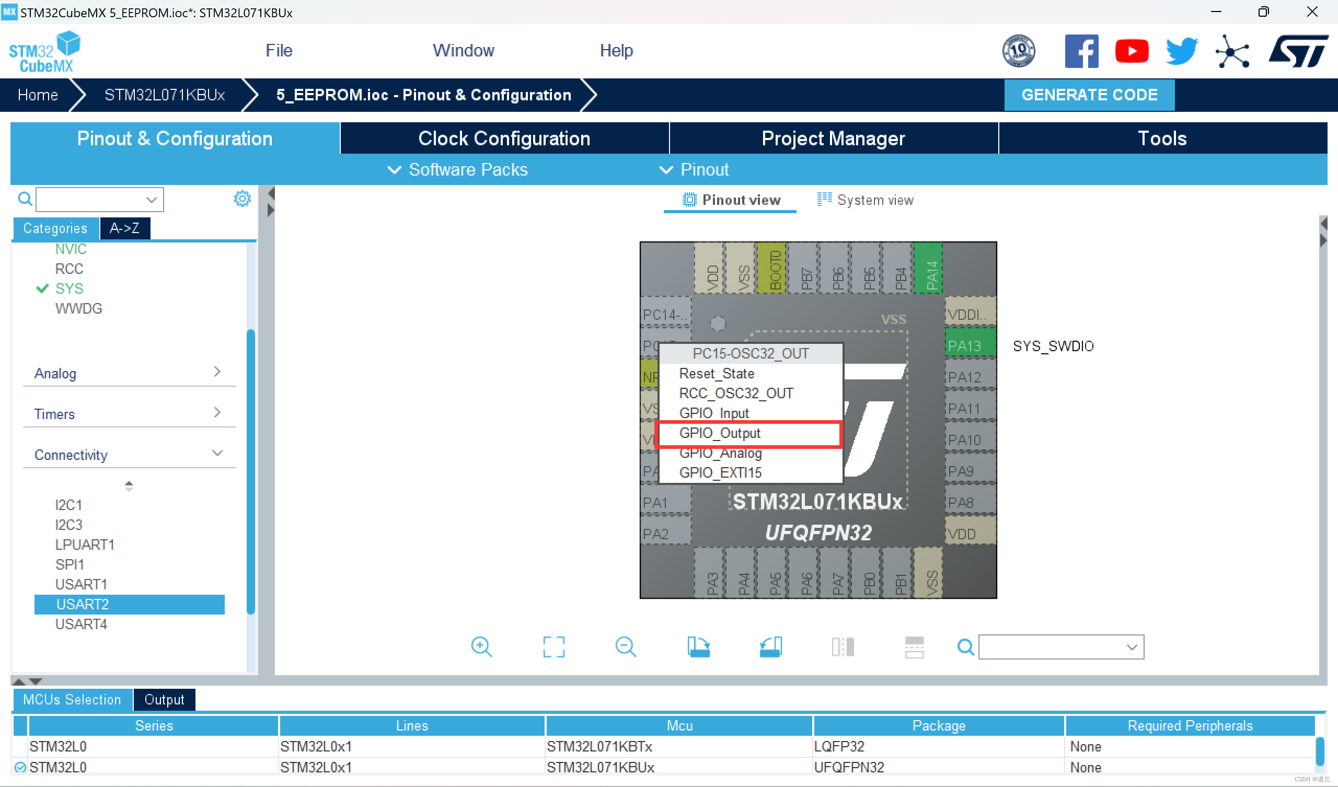Open the Window menu
This screenshot has height=787, width=1338.
464,51
